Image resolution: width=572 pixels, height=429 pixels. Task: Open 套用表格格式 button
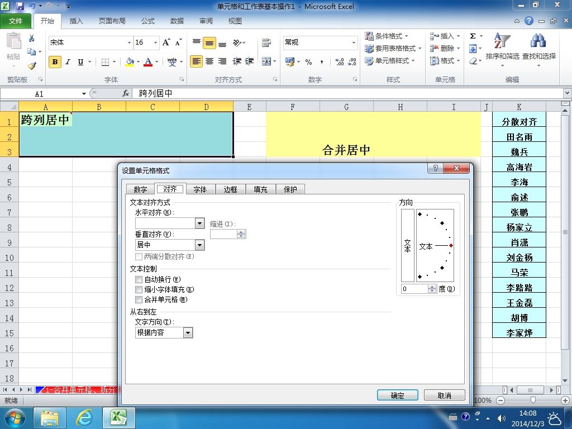[x=393, y=49]
